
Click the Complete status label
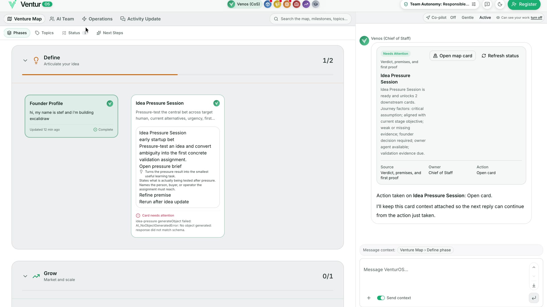(103, 130)
